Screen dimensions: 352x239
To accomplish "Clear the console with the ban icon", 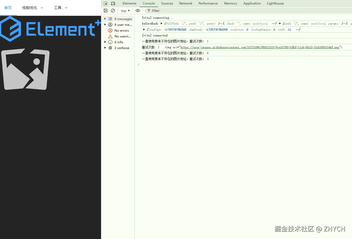I will tap(113, 11).
